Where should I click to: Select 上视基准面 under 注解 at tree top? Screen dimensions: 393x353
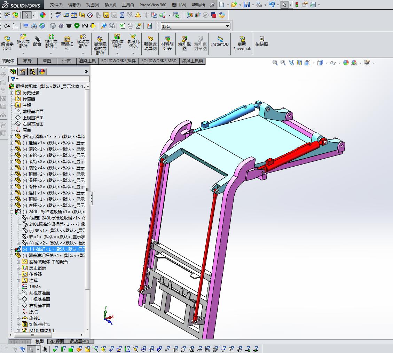coord(33,118)
